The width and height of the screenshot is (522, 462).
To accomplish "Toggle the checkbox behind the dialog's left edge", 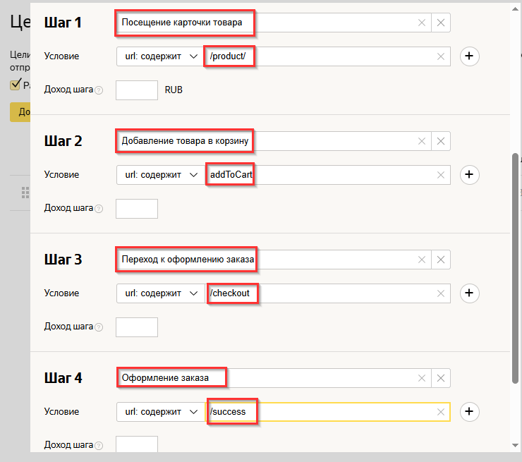I will tap(15, 85).
